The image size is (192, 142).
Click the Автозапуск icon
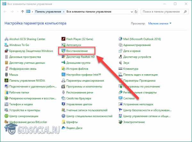[x=63, y=45]
